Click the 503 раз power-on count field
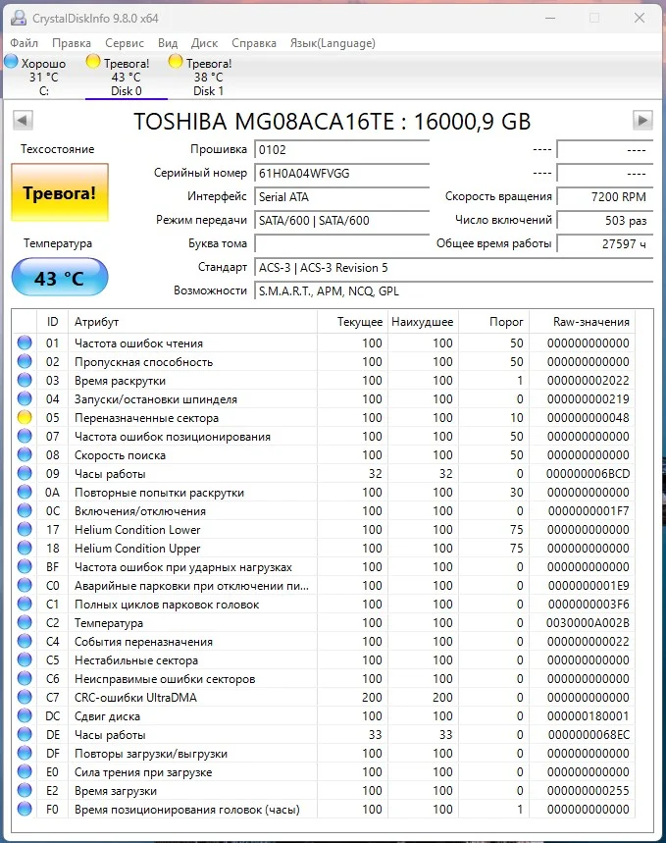666x843 pixels. click(x=605, y=221)
